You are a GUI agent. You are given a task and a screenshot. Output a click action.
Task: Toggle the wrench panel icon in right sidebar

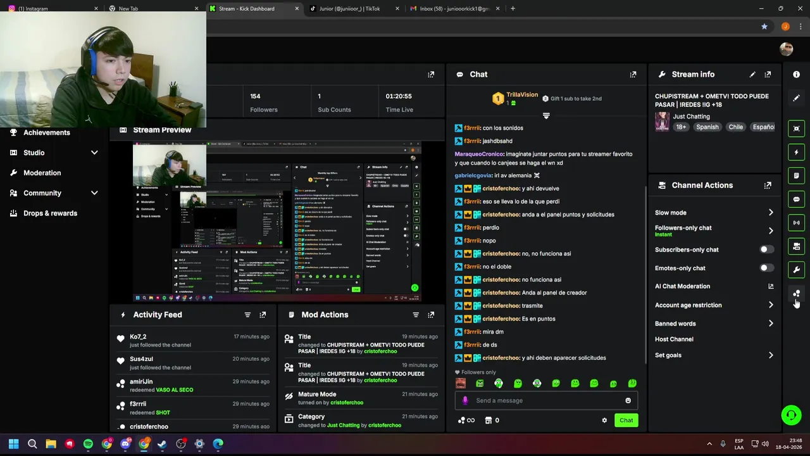click(x=796, y=270)
